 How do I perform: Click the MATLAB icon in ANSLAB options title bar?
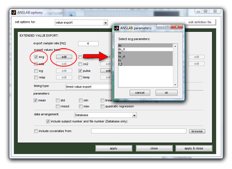pos(13,13)
